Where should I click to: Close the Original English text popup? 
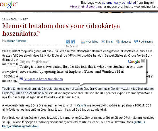coord(143,61)
